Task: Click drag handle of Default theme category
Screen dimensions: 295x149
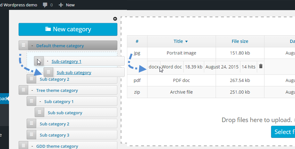Action: pos(23,46)
